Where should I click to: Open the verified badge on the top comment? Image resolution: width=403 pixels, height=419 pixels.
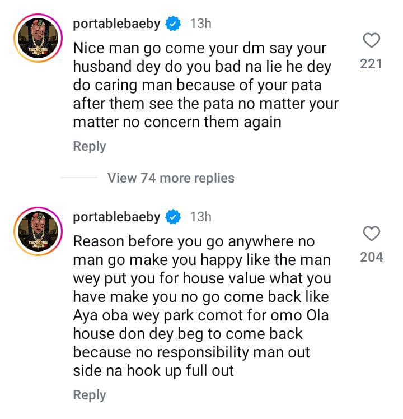pos(174,24)
